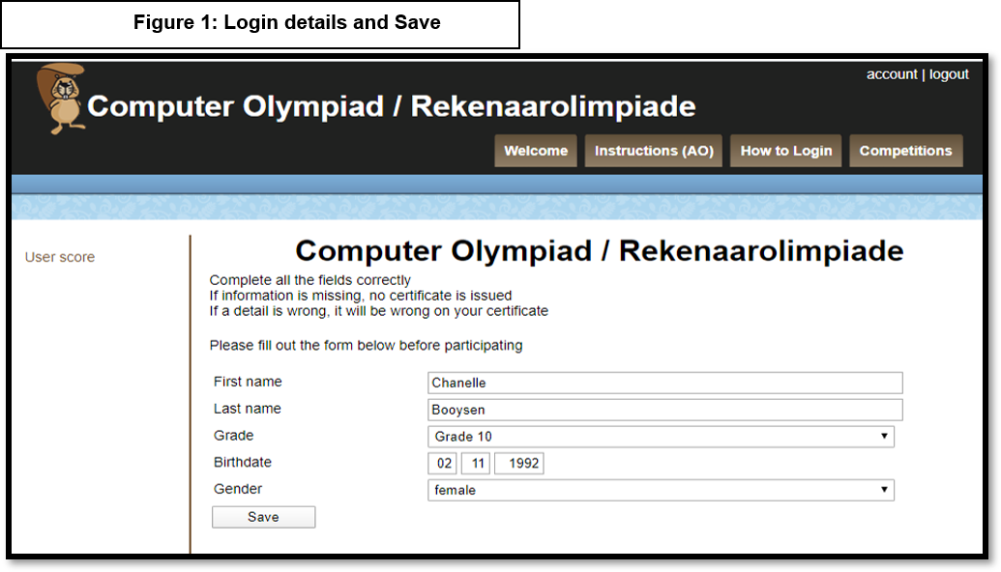Click the Computer Olympiad / Rekenaarolimpiade header title
This screenshot has height=572, width=1001.
(392, 106)
